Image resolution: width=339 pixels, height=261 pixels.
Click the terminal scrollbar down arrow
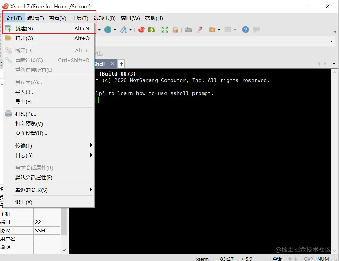pos(334,250)
